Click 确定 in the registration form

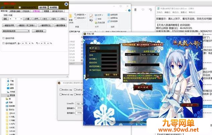tap(108, 75)
